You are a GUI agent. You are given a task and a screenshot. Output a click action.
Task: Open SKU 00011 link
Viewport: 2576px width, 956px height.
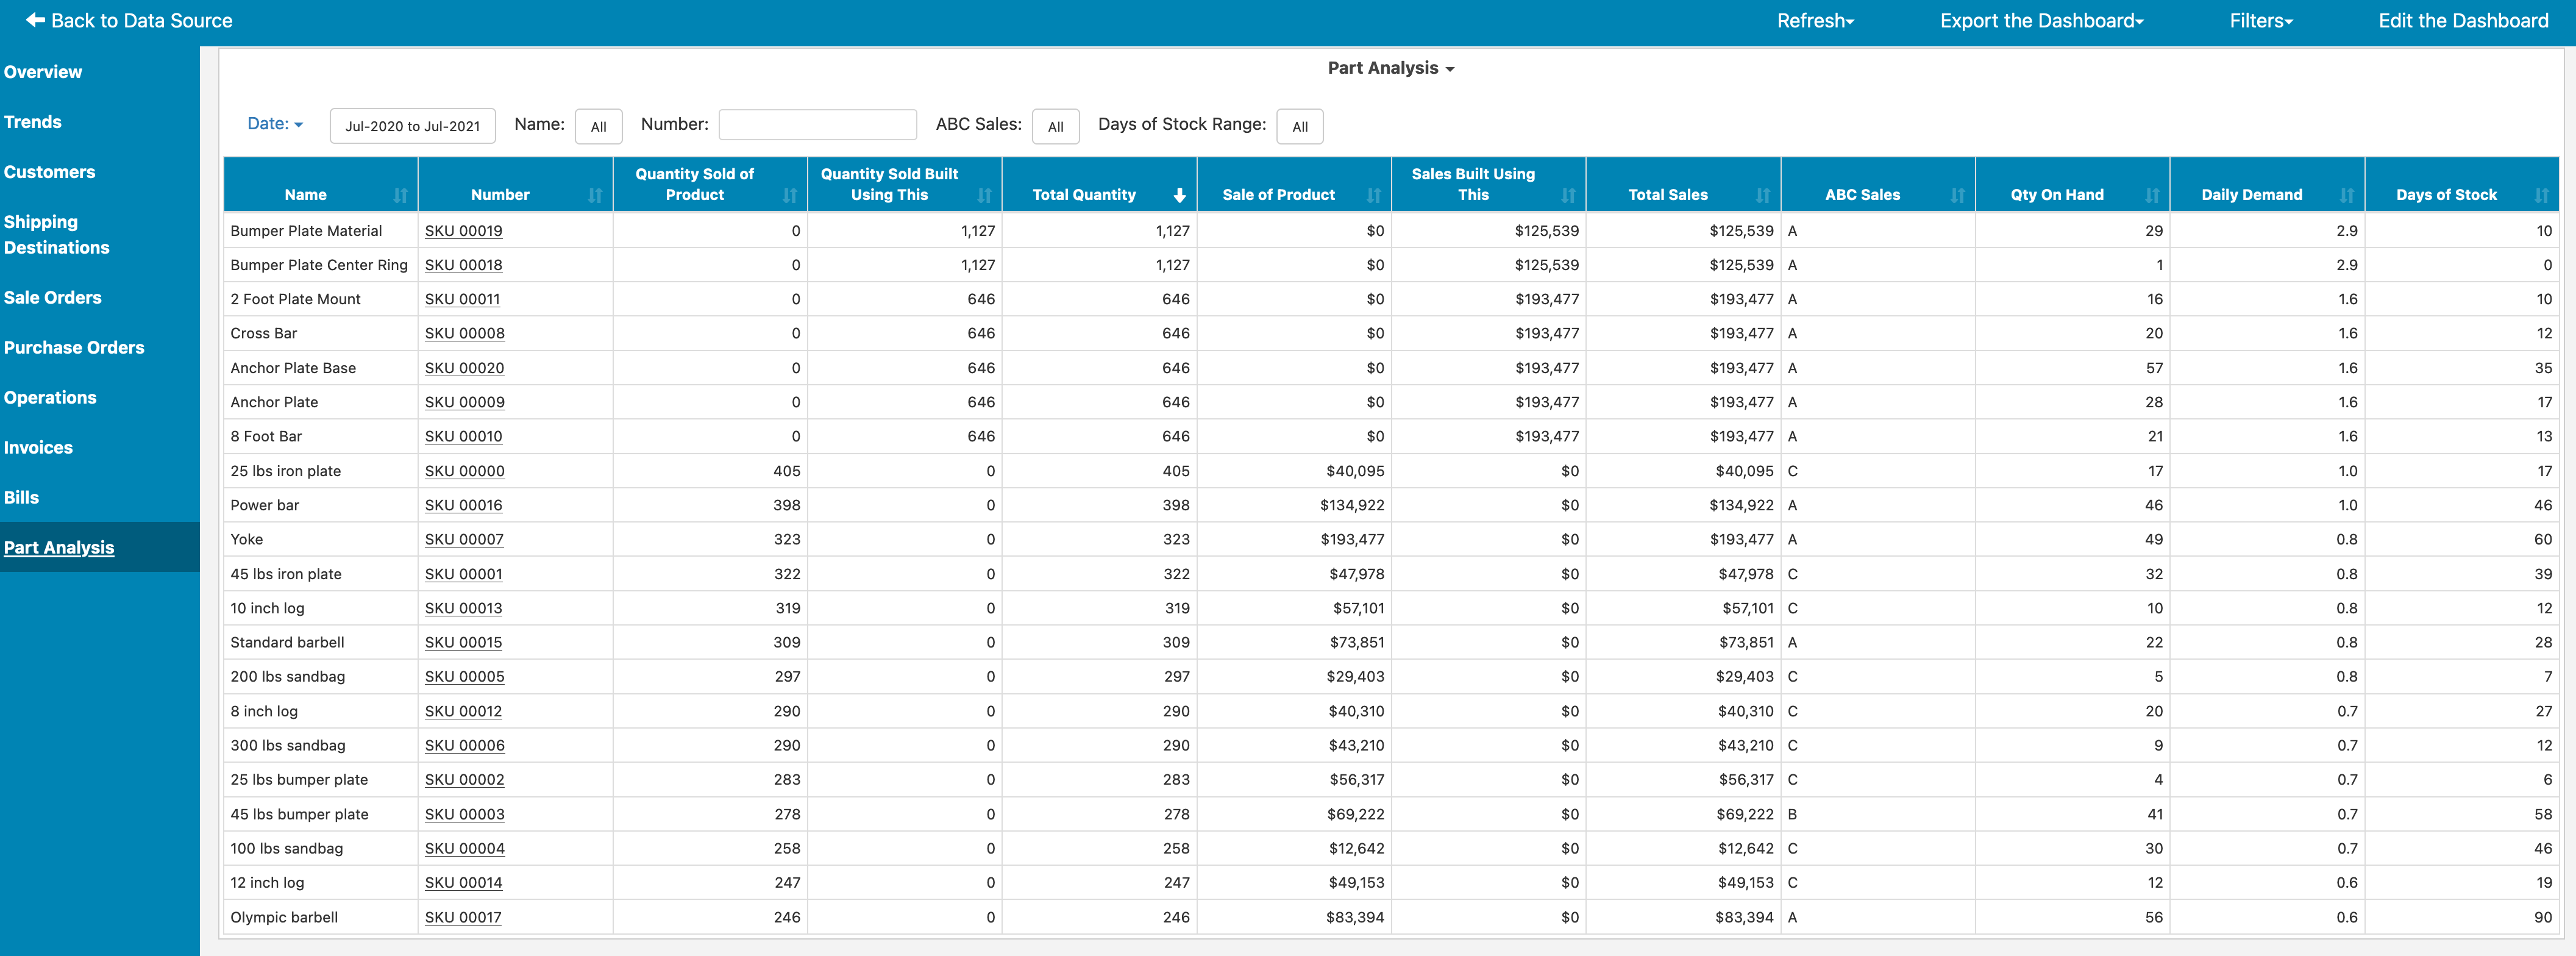462,299
